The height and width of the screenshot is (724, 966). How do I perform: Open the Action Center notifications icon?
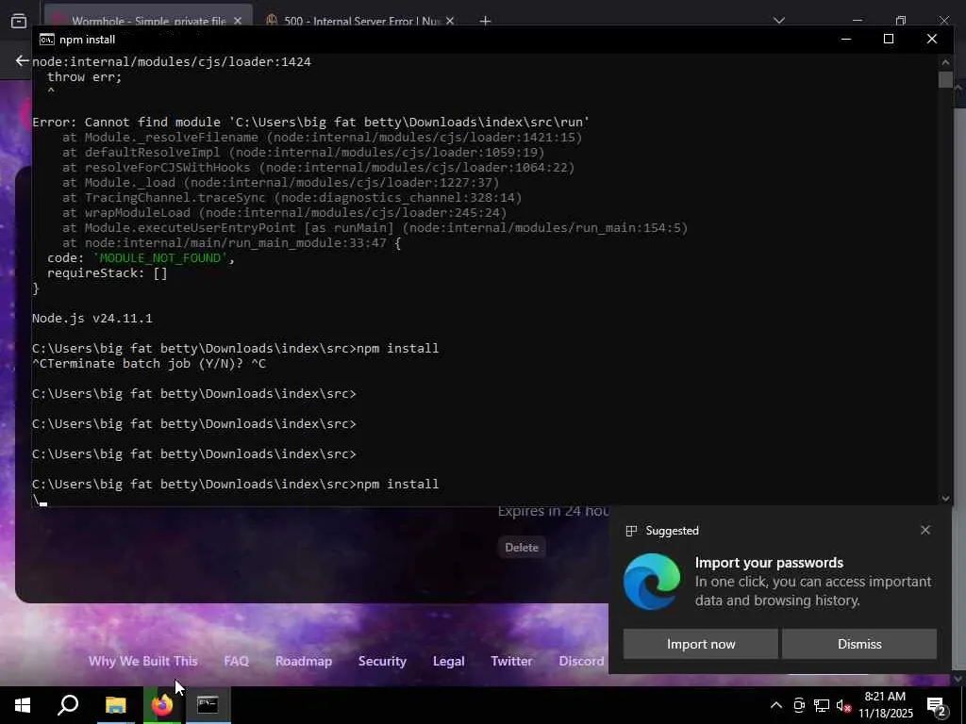click(x=936, y=705)
